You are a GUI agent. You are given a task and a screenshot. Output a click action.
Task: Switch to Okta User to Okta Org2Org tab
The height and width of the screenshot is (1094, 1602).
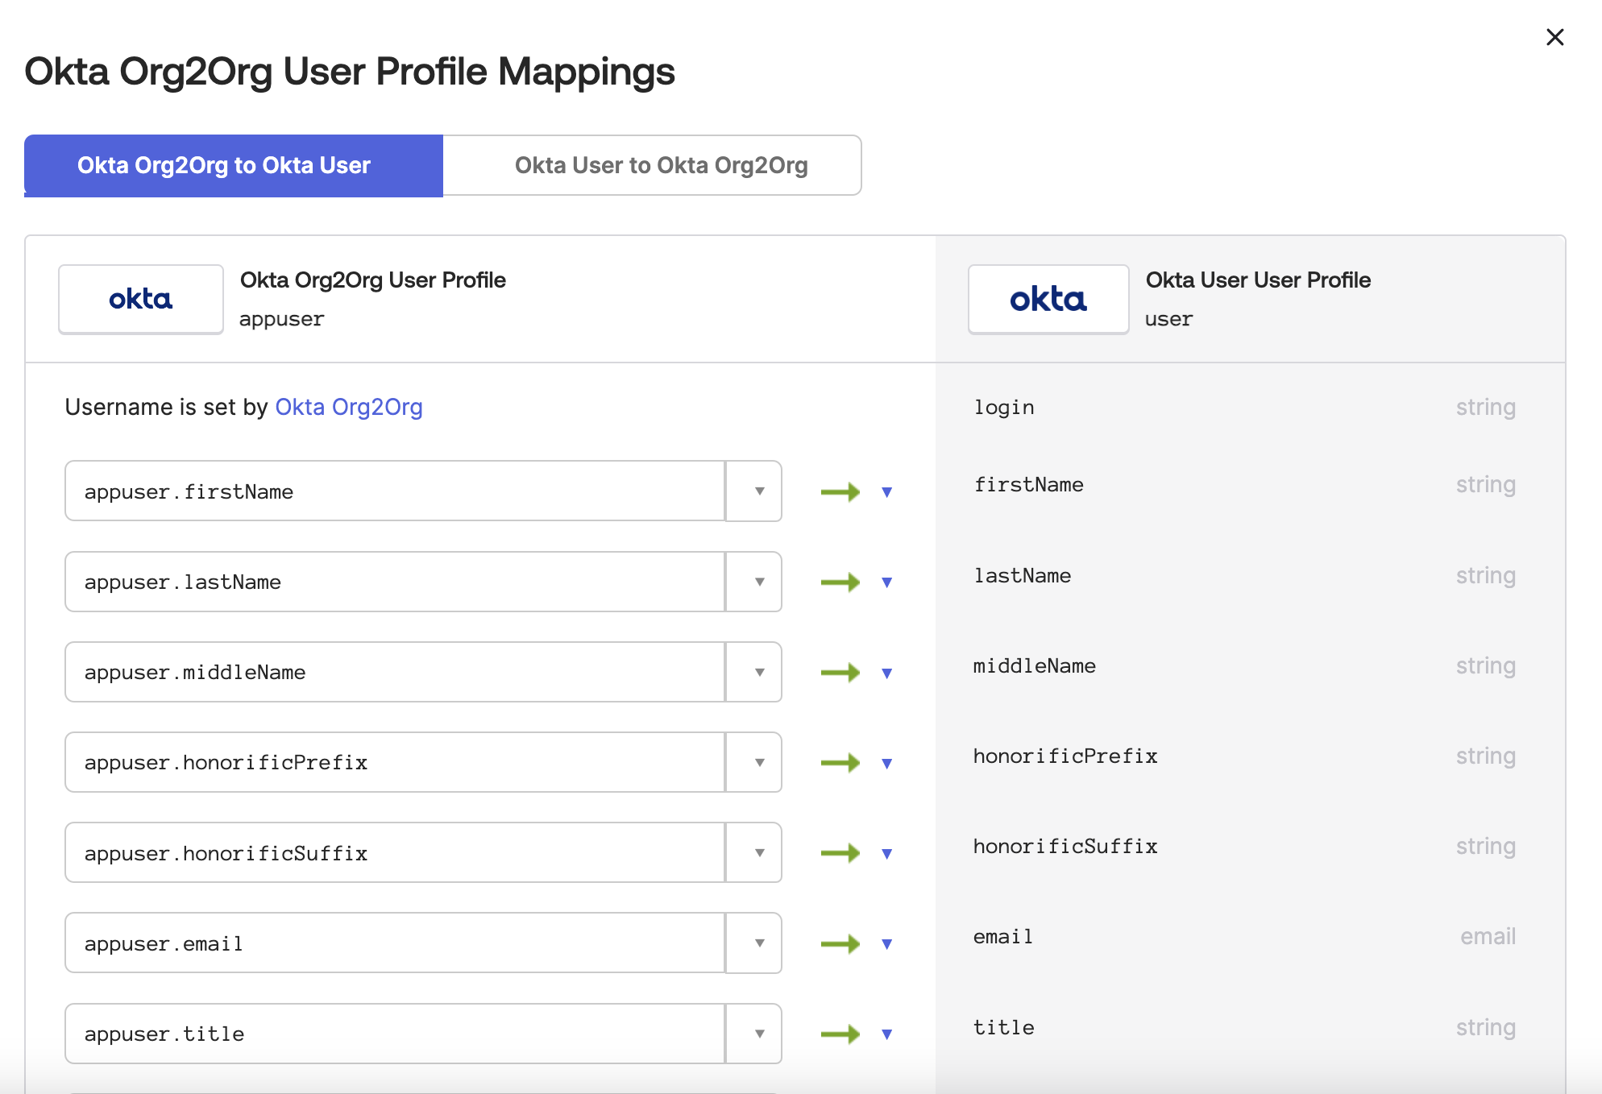pyautogui.click(x=653, y=165)
